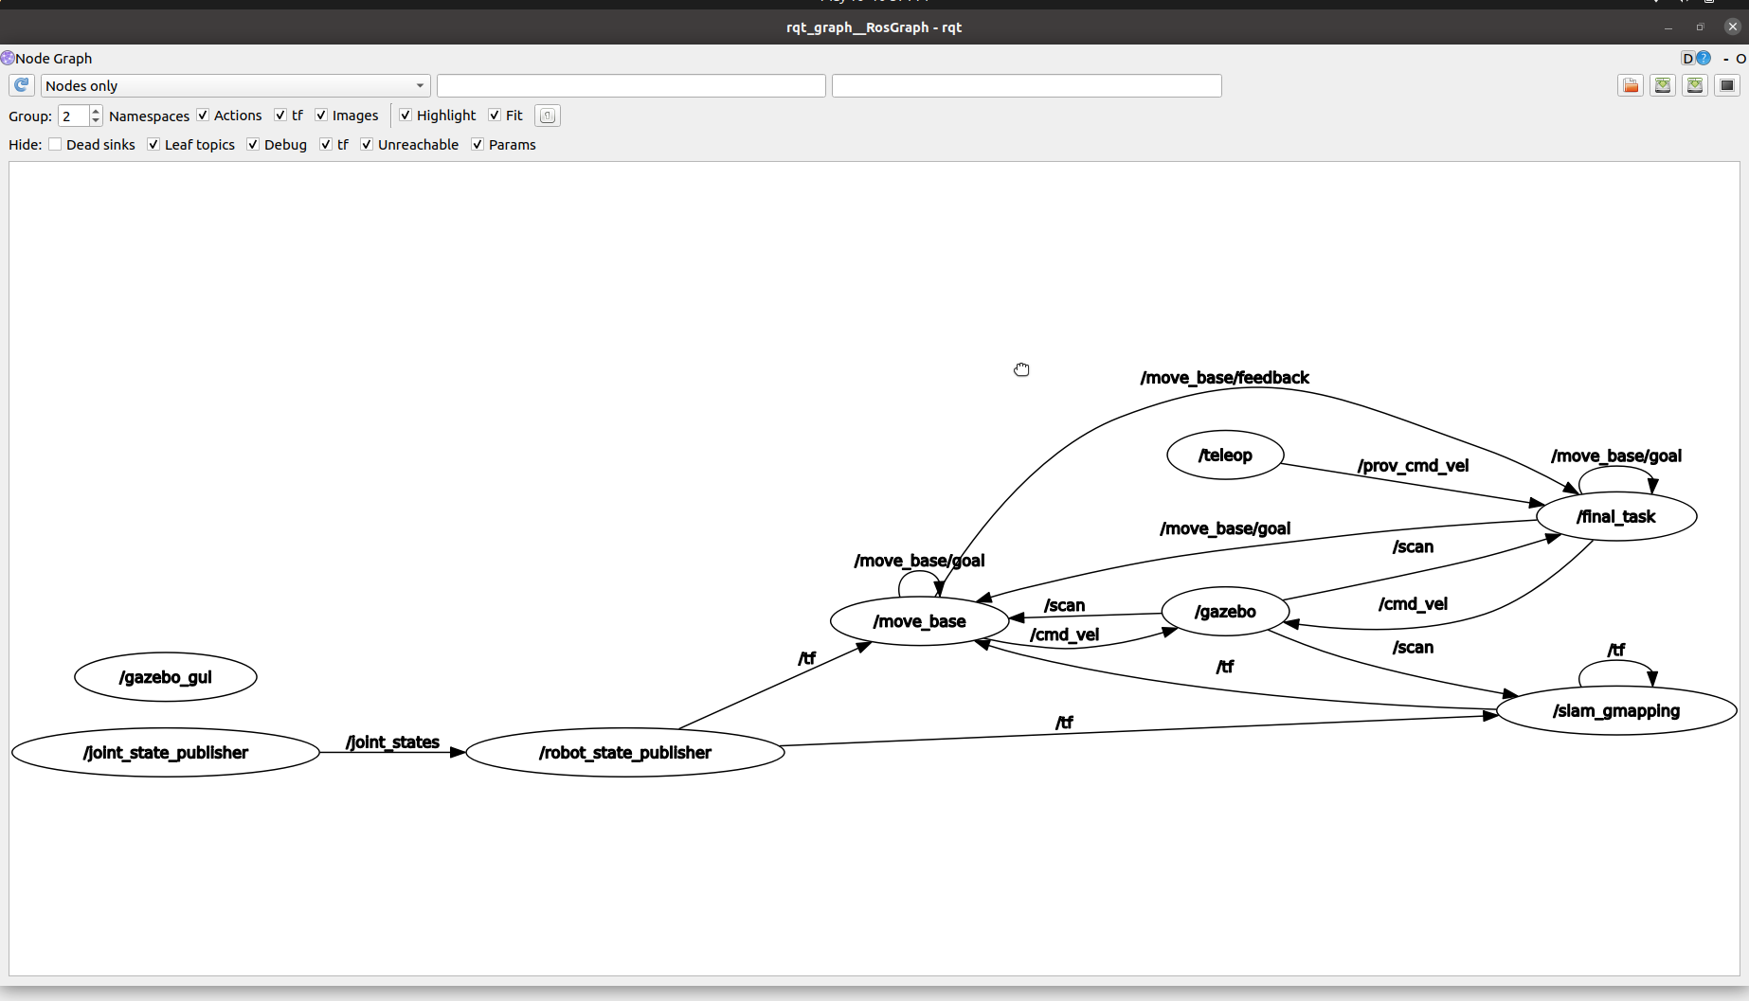Click the dash button in dock title

[1726, 59]
